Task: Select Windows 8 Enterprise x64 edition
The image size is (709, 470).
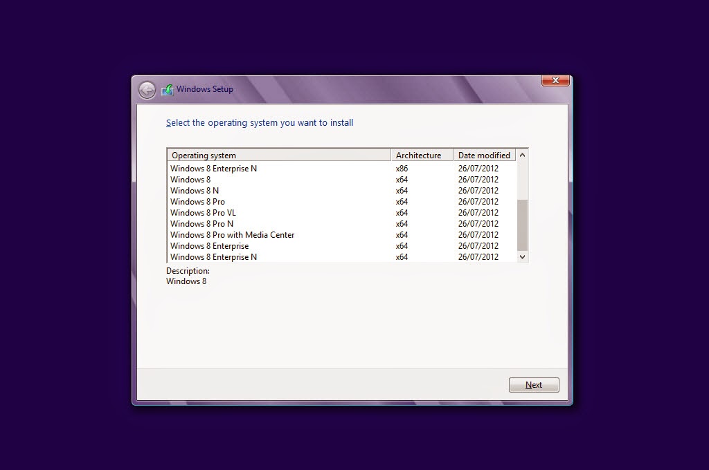Action: pyautogui.click(x=210, y=246)
